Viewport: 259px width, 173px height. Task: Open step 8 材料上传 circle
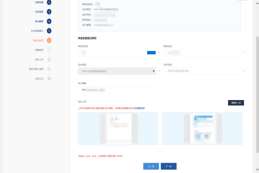(x=49, y=59)
